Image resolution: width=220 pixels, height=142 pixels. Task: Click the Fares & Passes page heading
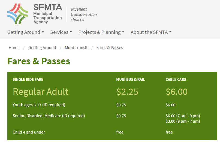[39, 61]
